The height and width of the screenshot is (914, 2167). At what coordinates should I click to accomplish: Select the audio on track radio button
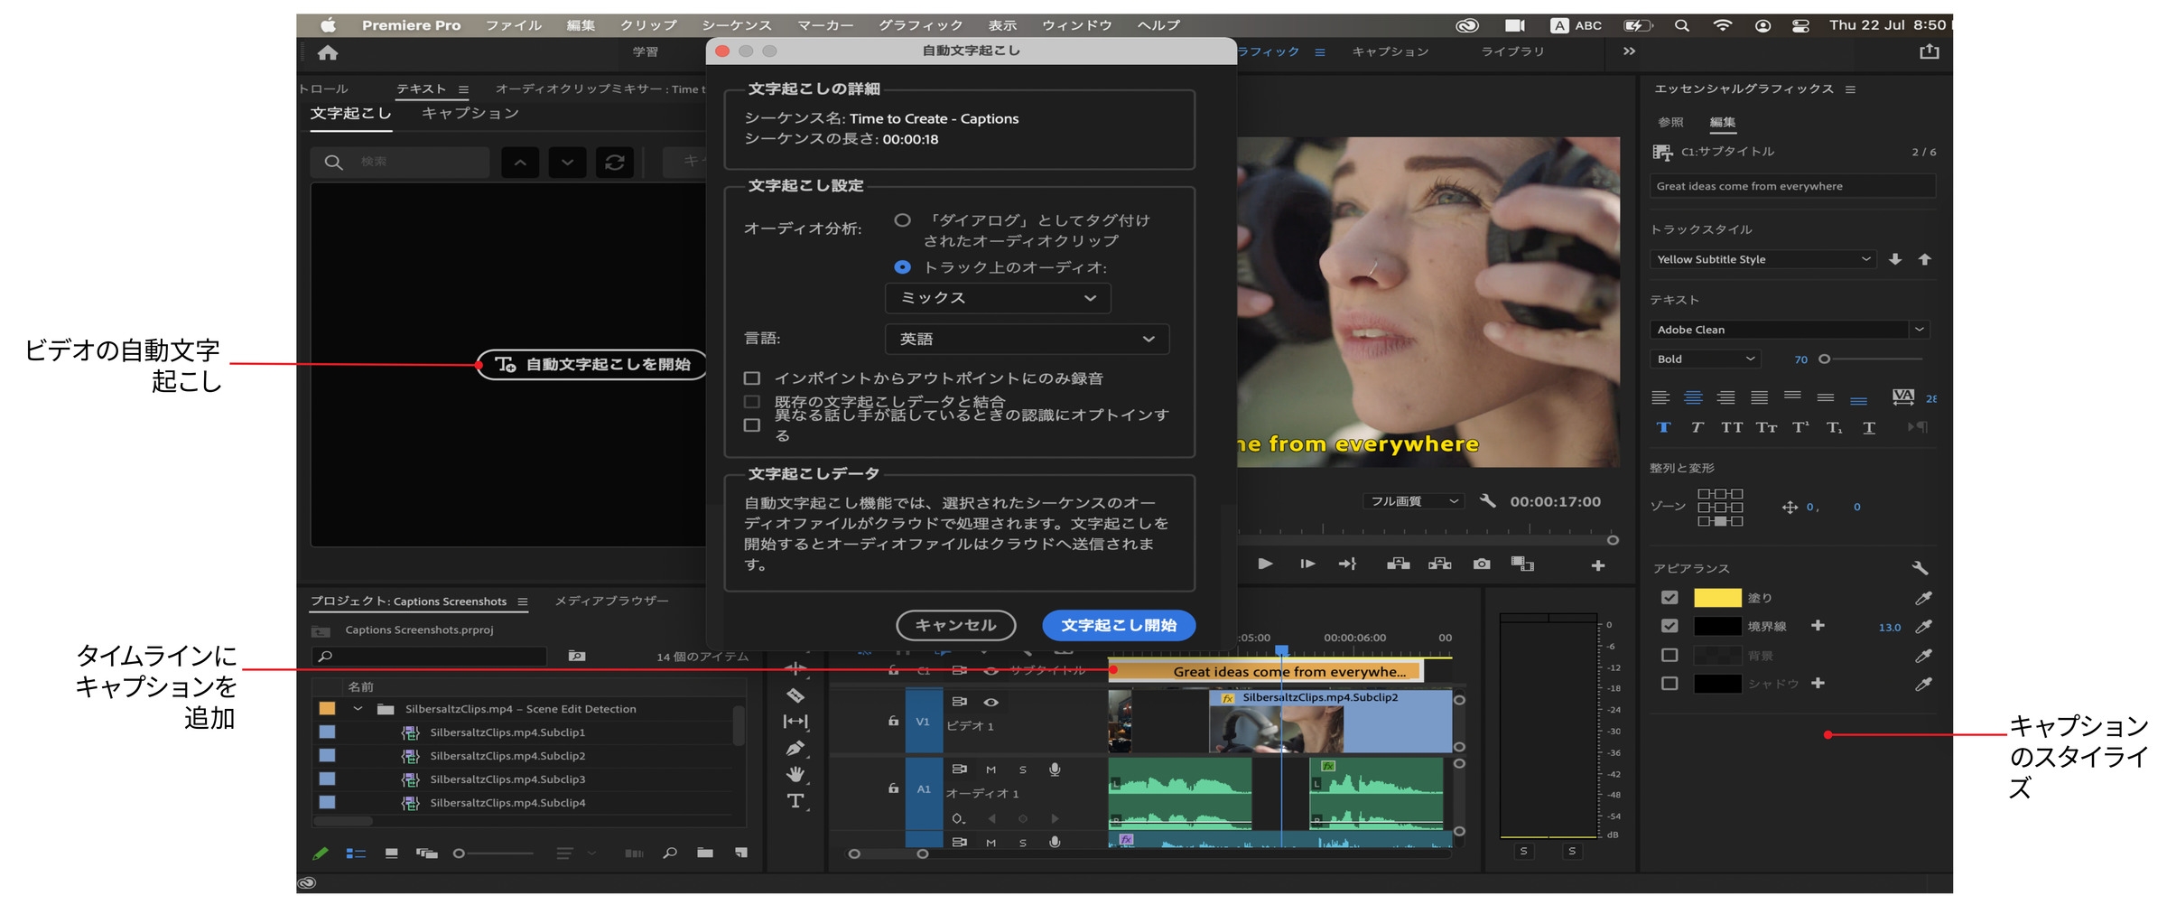coord(902,267)
